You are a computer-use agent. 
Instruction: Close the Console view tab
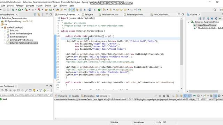(109, 96)
